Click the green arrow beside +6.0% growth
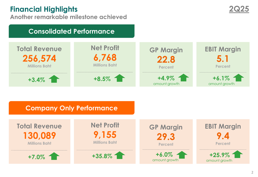Viewport: 258px width, 177px height. coord(182,155)
